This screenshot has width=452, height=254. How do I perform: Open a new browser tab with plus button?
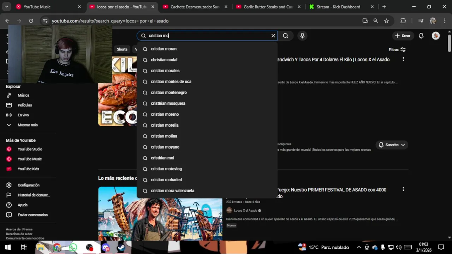click(x=384, y=7)
